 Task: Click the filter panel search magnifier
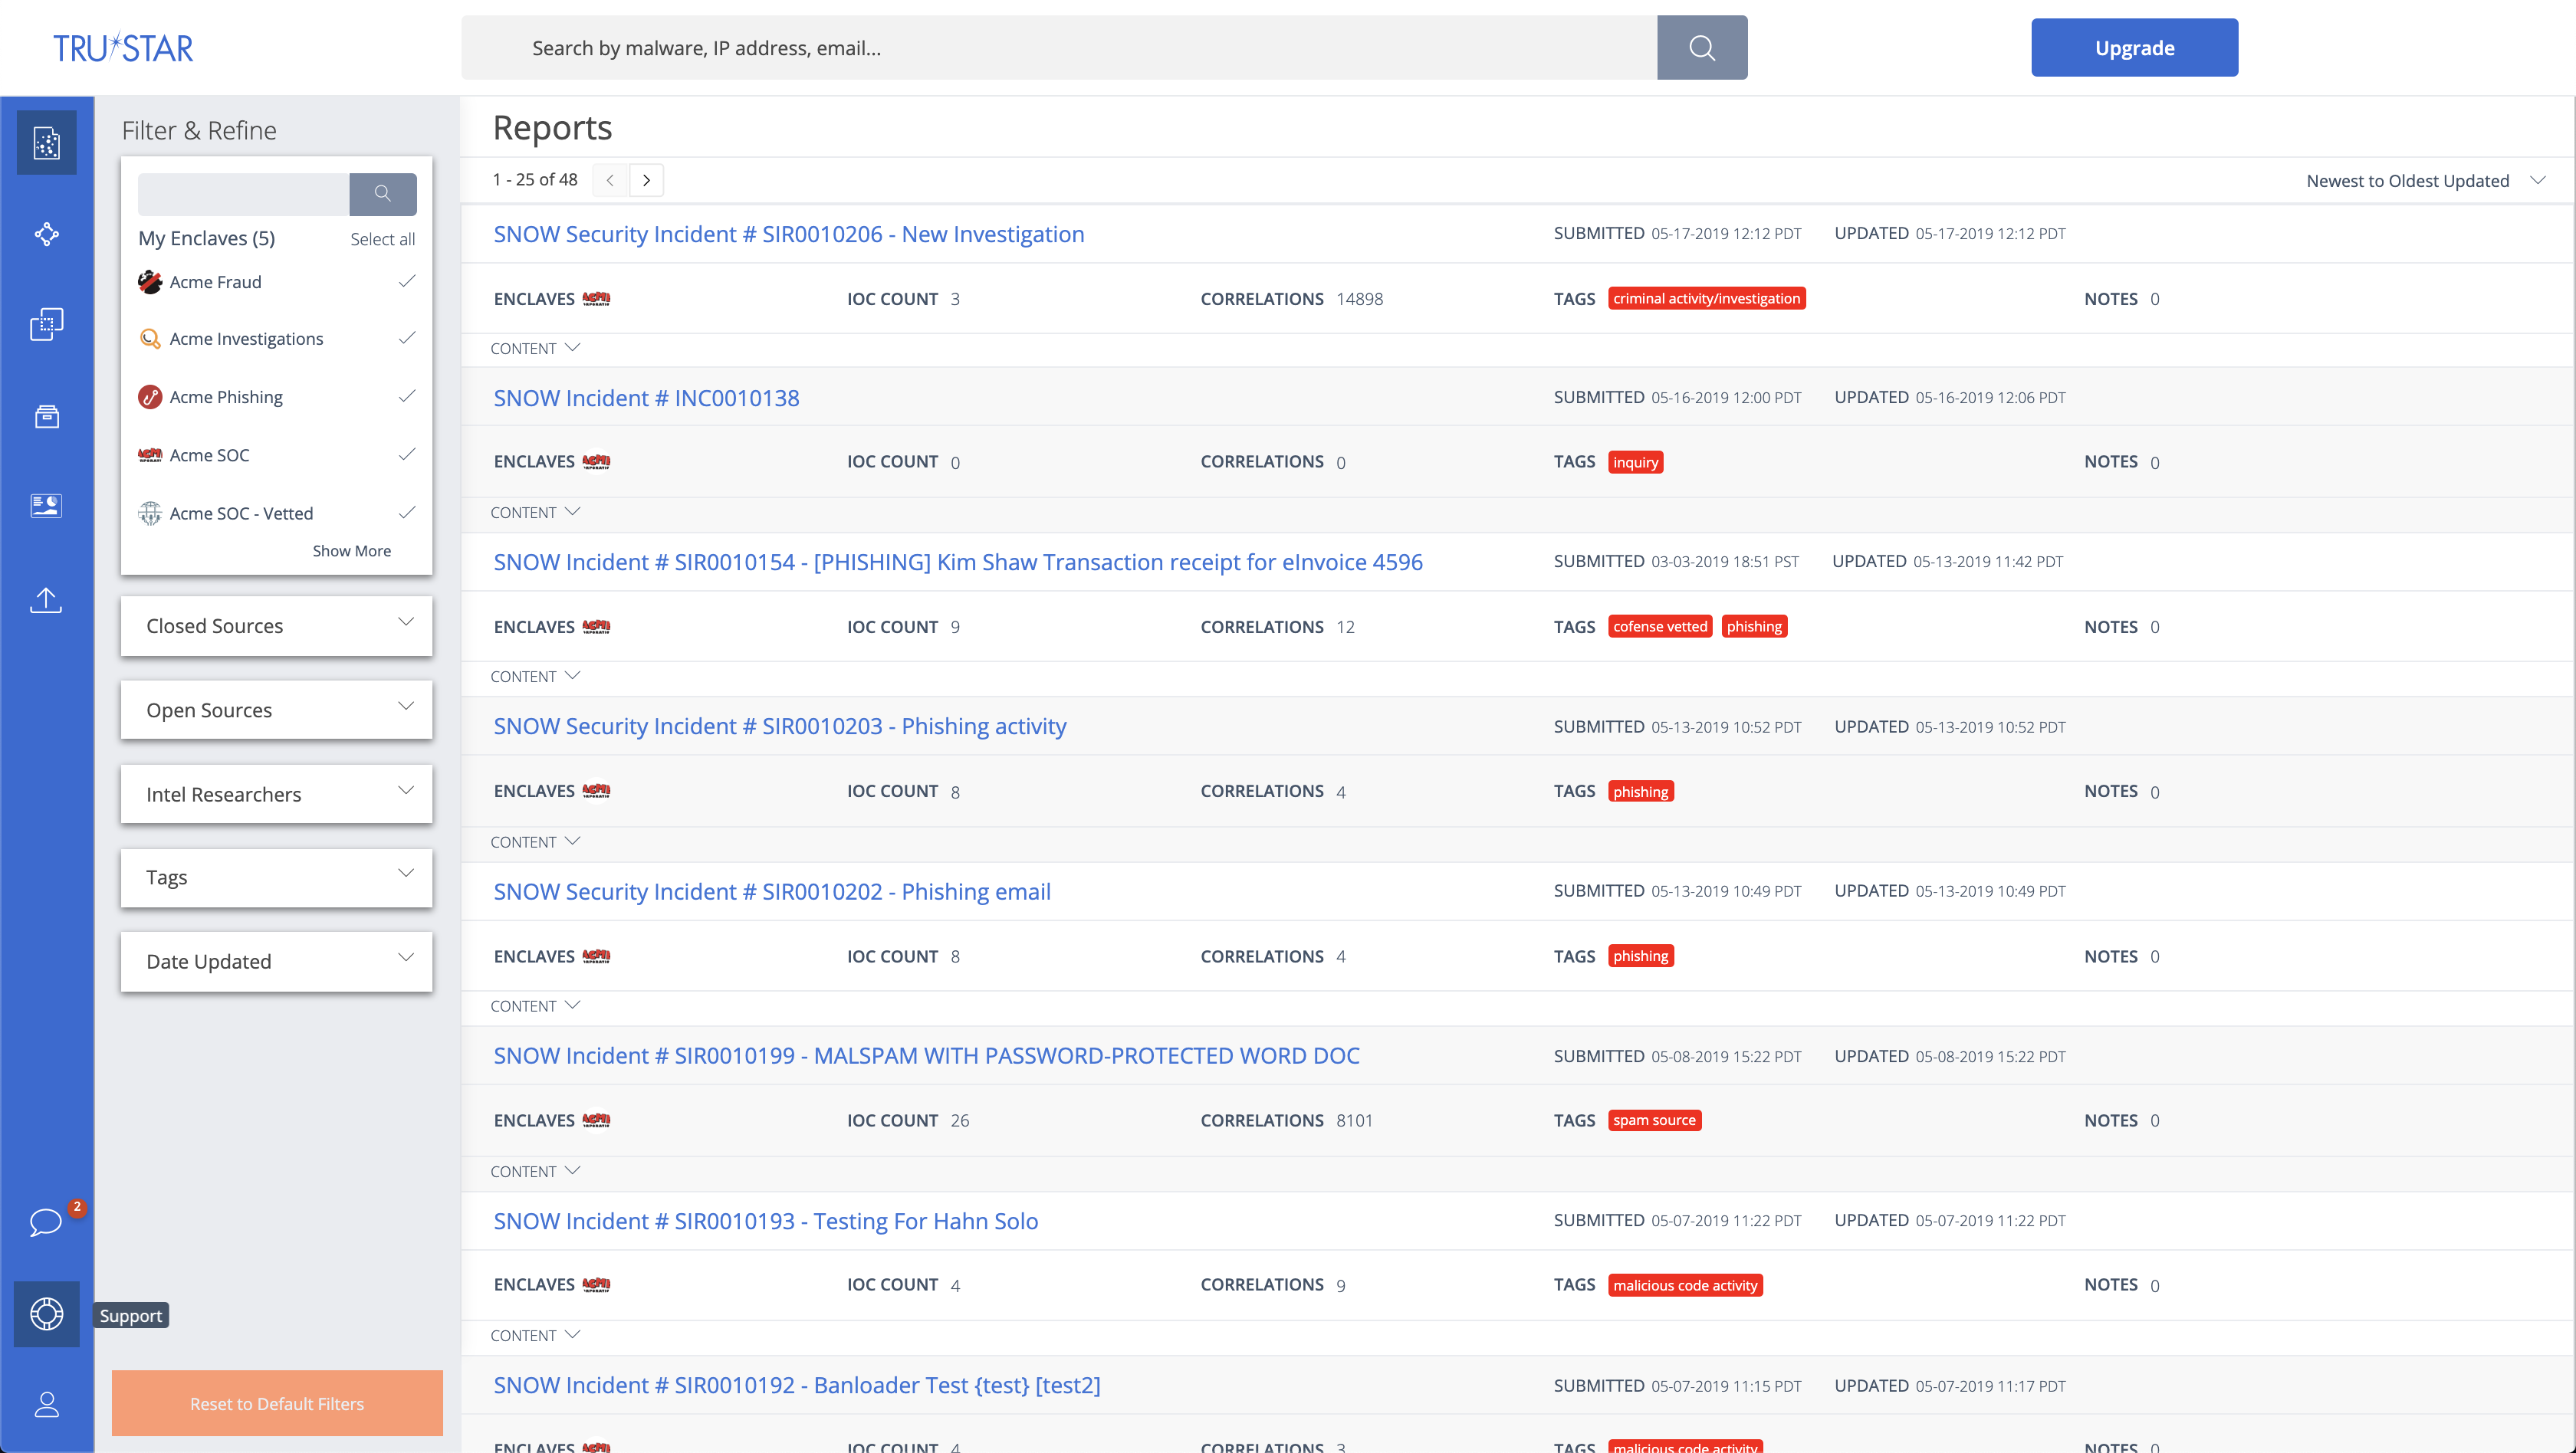coord(383,194)
